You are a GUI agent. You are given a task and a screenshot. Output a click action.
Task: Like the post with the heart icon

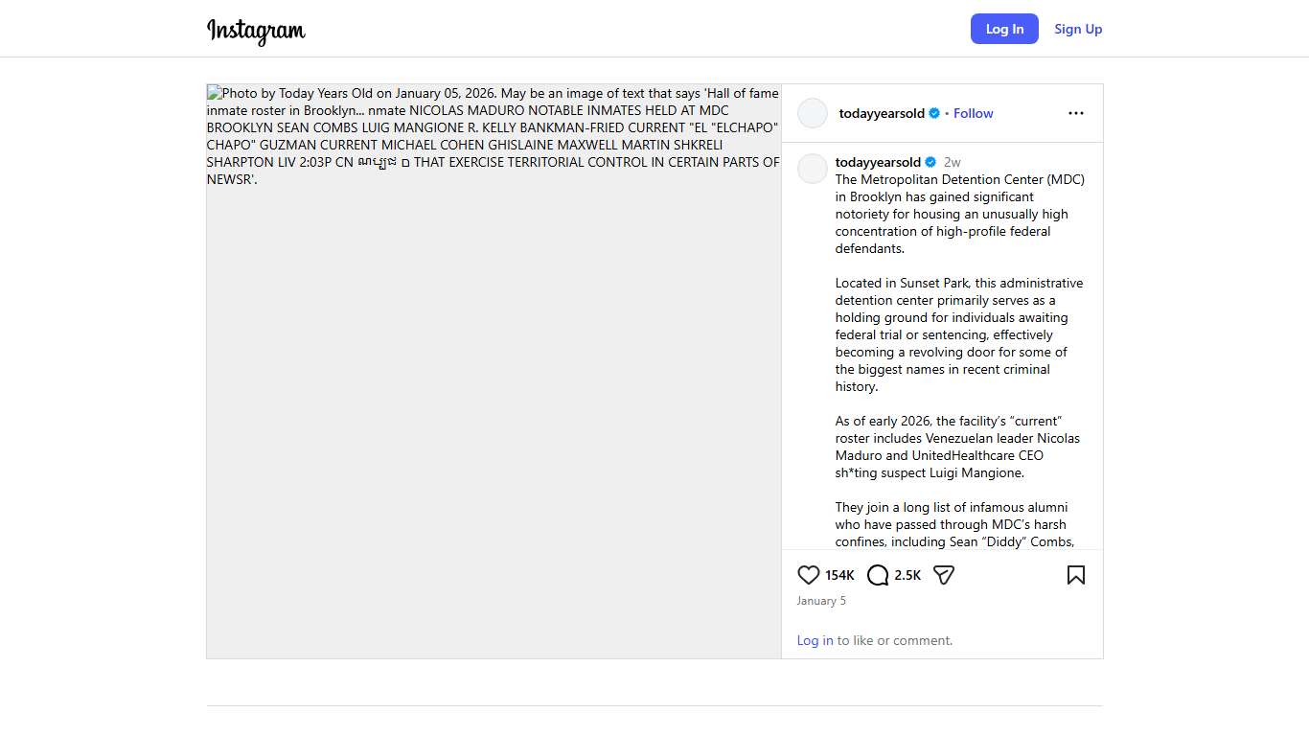(808, 575)
